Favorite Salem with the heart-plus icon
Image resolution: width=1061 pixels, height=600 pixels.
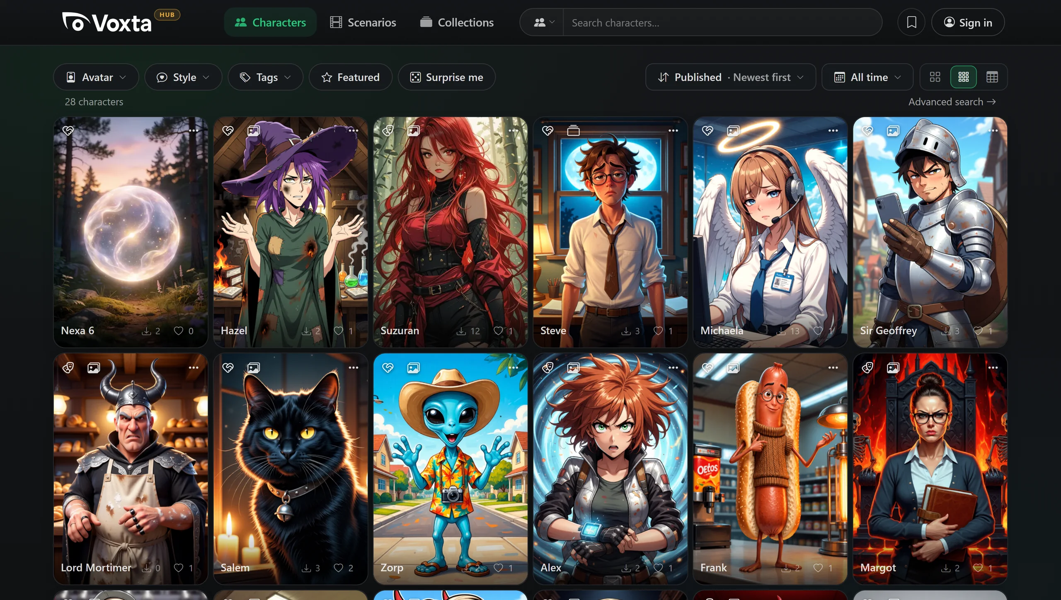228,368
